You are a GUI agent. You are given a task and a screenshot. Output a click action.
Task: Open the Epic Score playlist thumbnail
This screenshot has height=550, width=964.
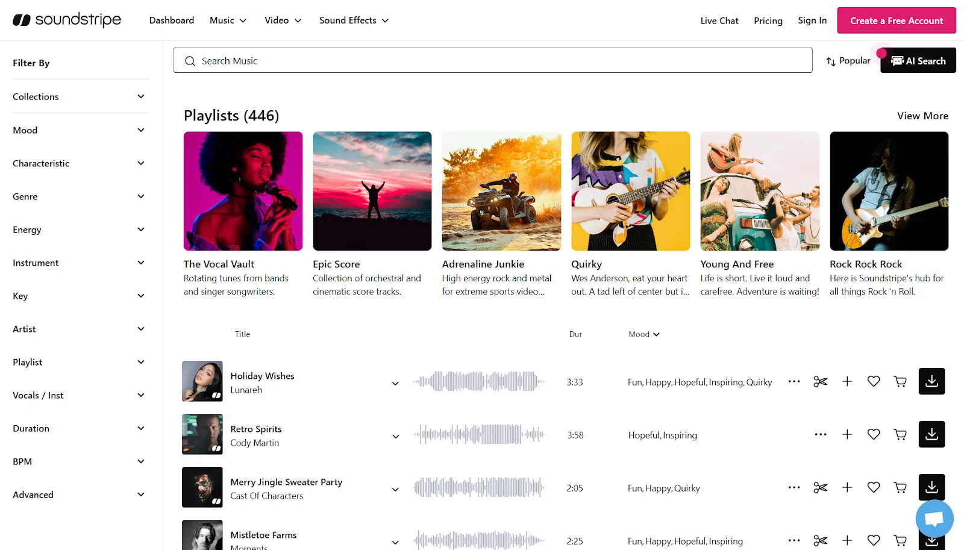pyautogui.click(x=372, y=191)
